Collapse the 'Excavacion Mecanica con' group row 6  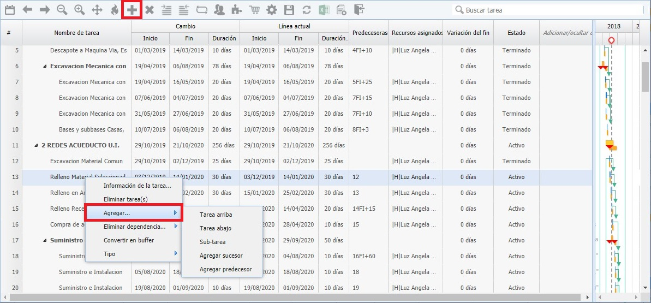45,66
